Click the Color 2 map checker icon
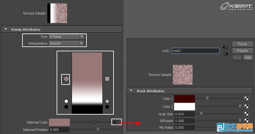 coord(246,106)
